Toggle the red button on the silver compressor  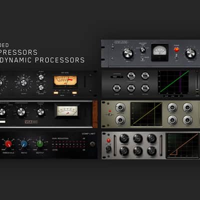(x=108, y=140)
